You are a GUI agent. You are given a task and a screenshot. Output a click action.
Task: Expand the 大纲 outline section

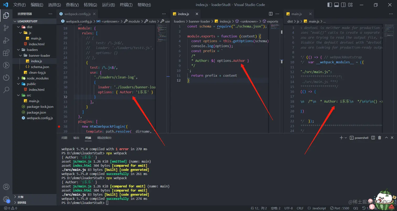pos(34,197)
